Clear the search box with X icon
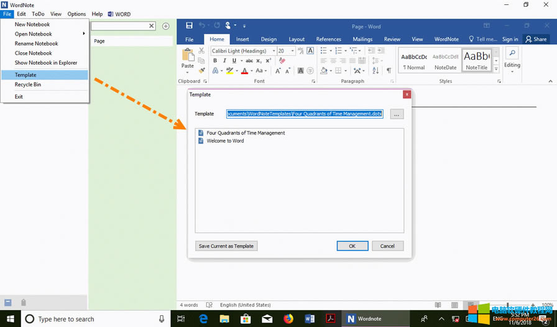This screenshot has height=327, width=557. tap(151, 26)
